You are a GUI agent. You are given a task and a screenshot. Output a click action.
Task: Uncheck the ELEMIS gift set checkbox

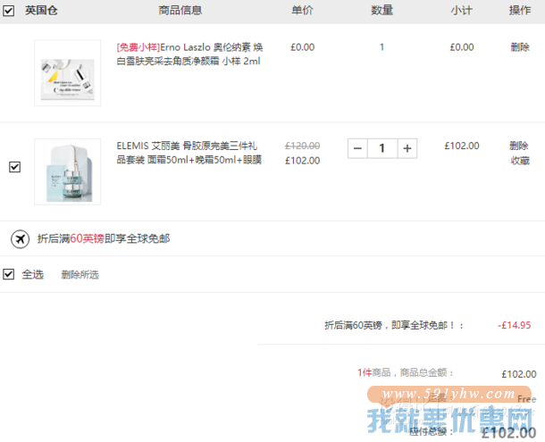click(x=14, y=167)
